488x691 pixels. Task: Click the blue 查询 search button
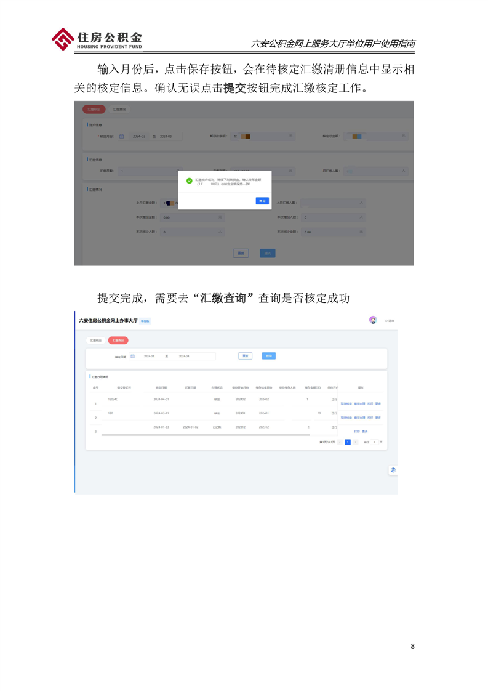268,356
